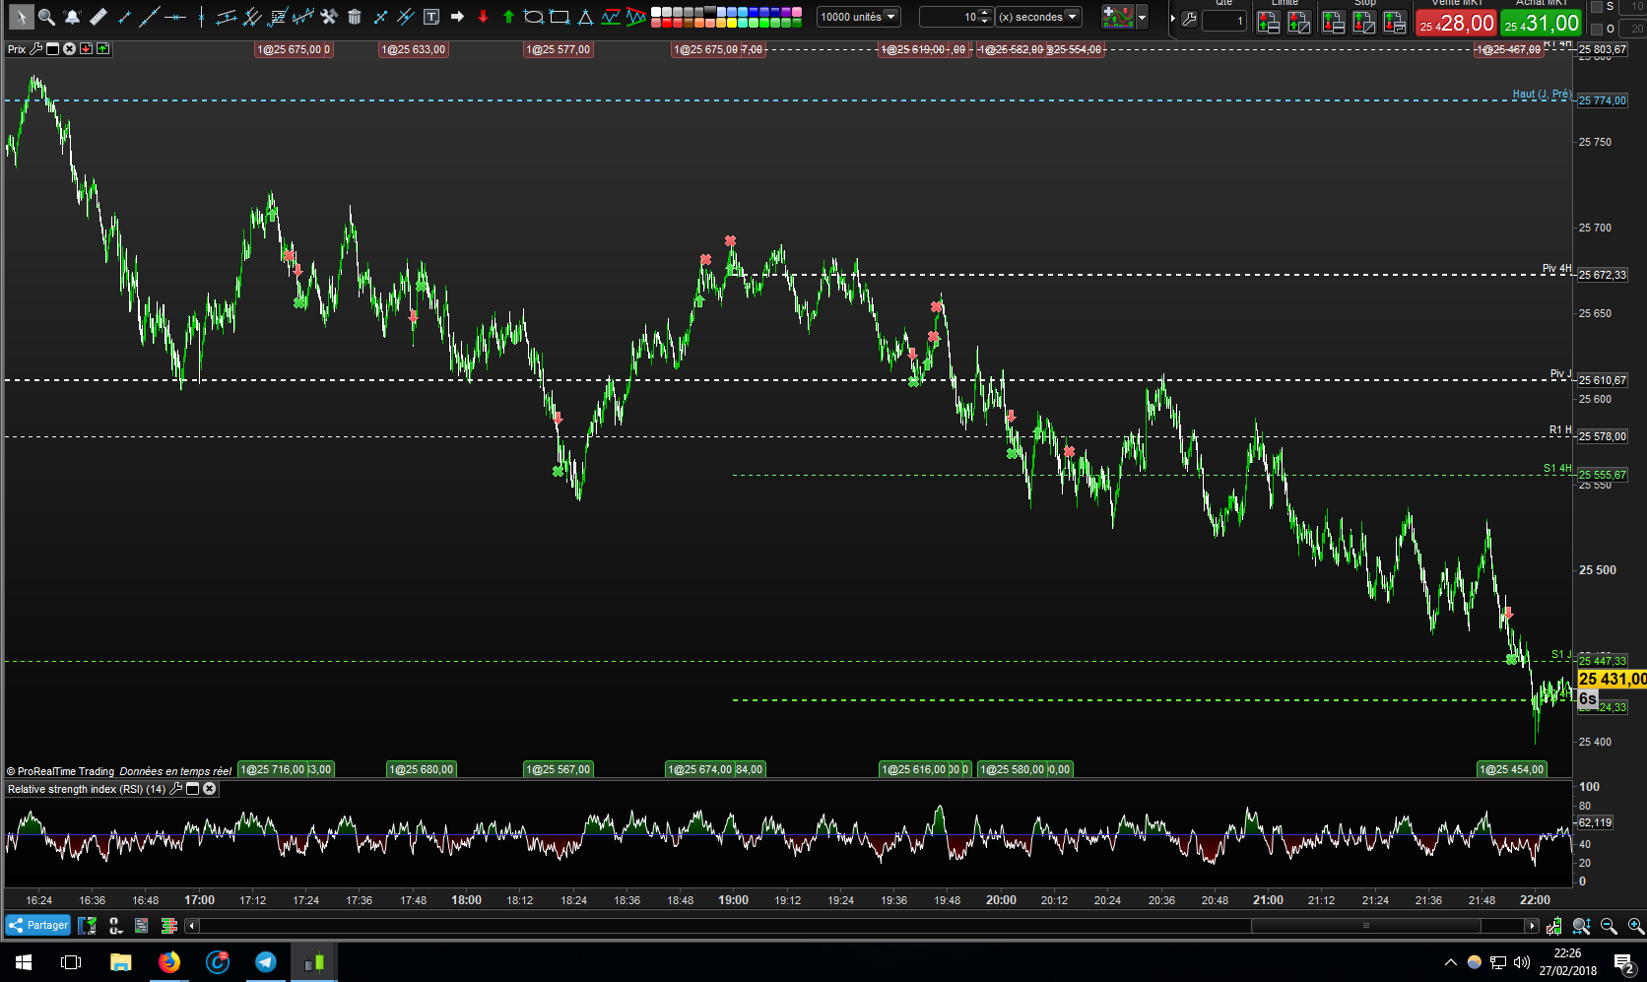Pick the white right arrow drawing tool
Viewport: 1647px width, 982px height.
tap(457, 17)
